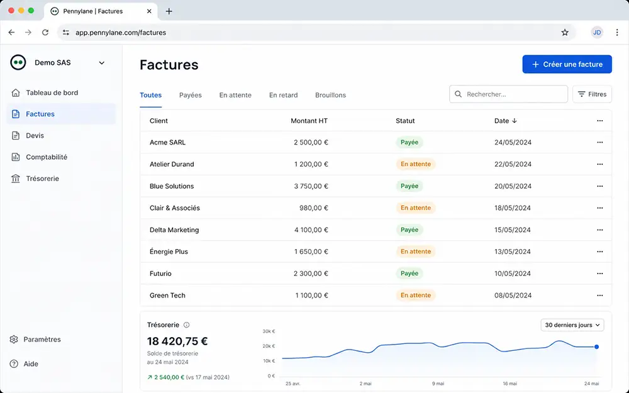Screen dimensions: 629x393
Task: Click En attente badge for Atelier Durand
Action: 416,164
